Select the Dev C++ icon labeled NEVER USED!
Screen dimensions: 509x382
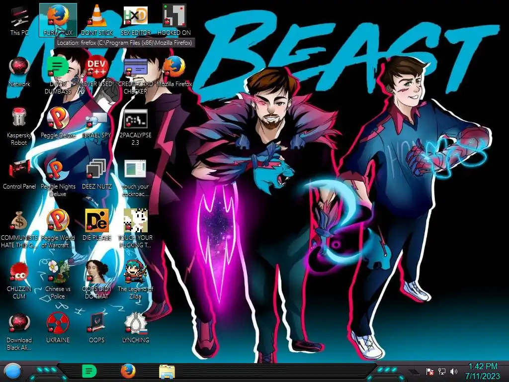tap(97, 72)
